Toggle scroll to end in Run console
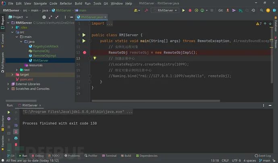The image size is (278, 163). (16, 132)
